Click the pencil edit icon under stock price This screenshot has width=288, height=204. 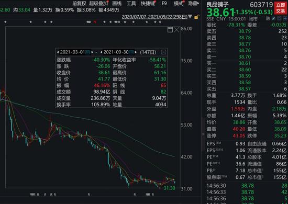(x=274, y=18)
